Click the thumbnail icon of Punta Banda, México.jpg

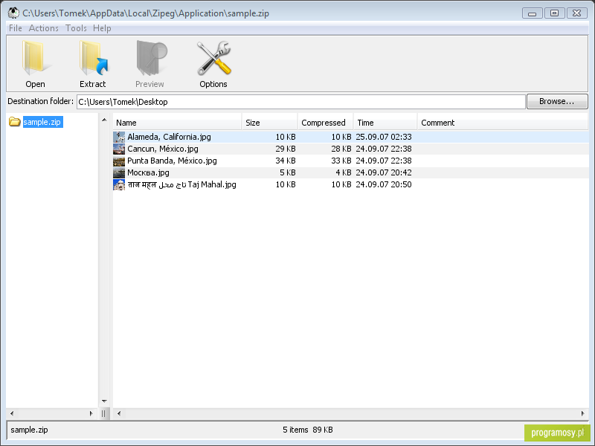click(119, 161)
